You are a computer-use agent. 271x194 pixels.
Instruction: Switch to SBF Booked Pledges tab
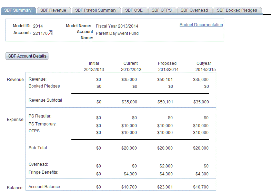coord(237,10)
